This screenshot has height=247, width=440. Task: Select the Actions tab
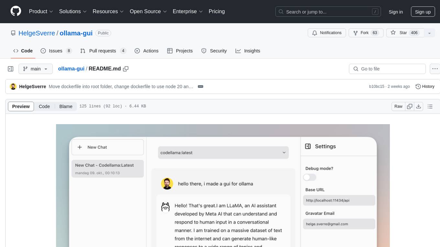point(147,51)
